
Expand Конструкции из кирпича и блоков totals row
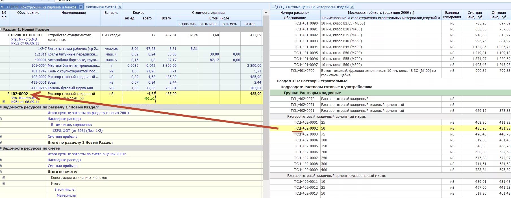4,178
